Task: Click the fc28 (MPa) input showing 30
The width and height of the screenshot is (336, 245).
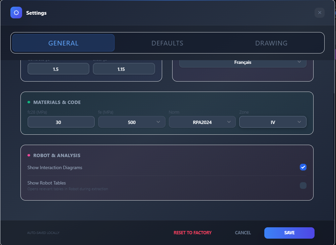Action: point(61,122)
